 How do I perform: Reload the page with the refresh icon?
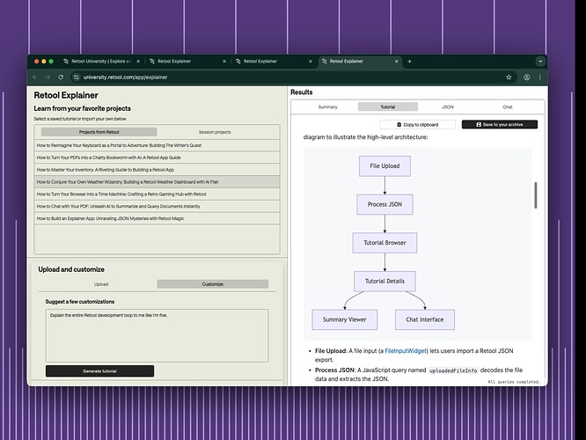click(x=61, y=77)
